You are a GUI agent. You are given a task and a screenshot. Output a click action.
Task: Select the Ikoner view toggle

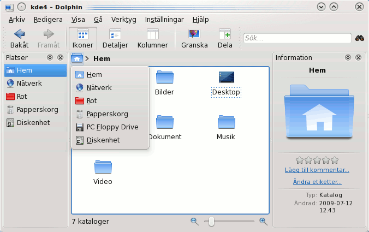click(83, 38)
